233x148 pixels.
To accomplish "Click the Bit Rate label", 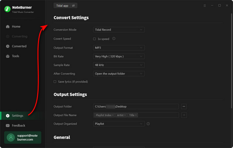I will click(x=59, y=56).
